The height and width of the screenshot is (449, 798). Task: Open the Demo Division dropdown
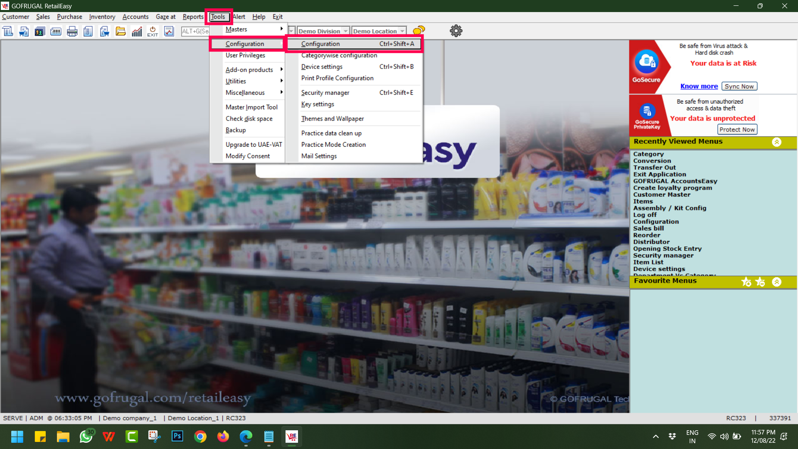[x=345, y=31]
